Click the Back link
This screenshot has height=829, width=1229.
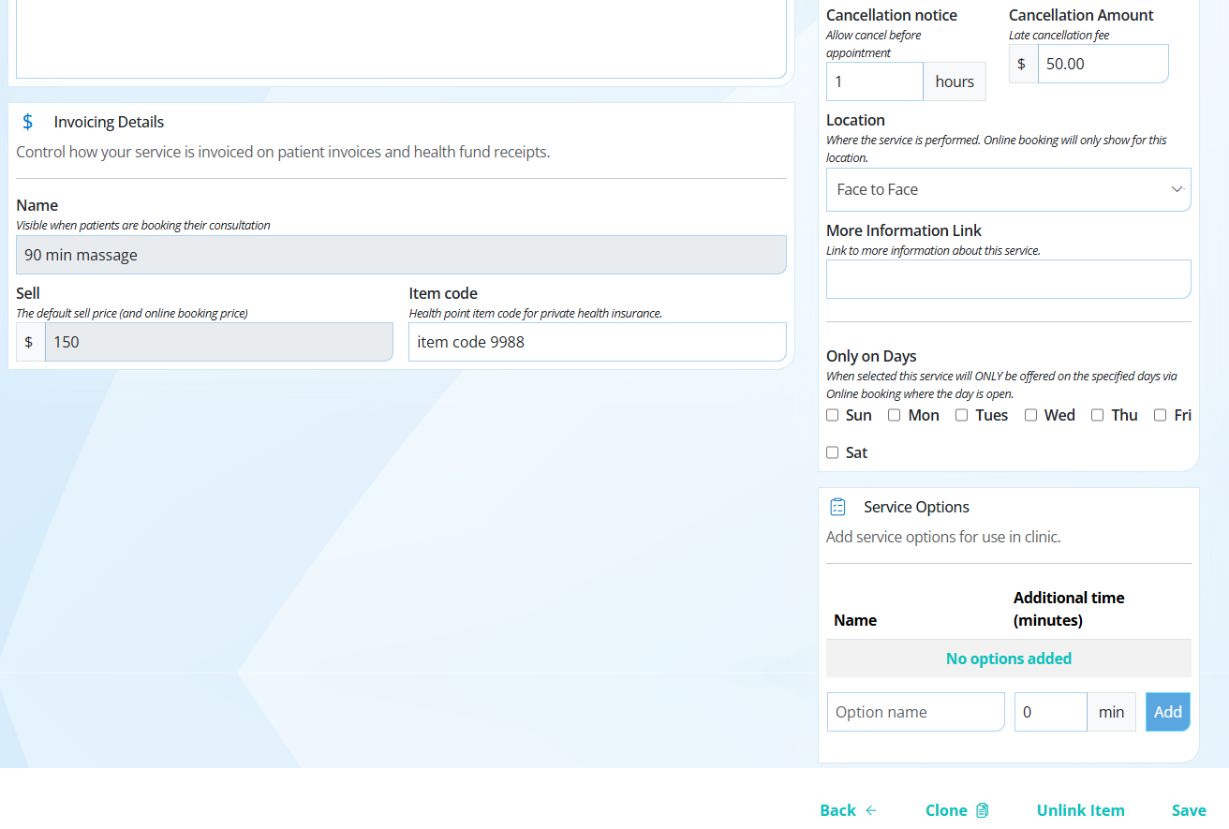pos(848,810)
